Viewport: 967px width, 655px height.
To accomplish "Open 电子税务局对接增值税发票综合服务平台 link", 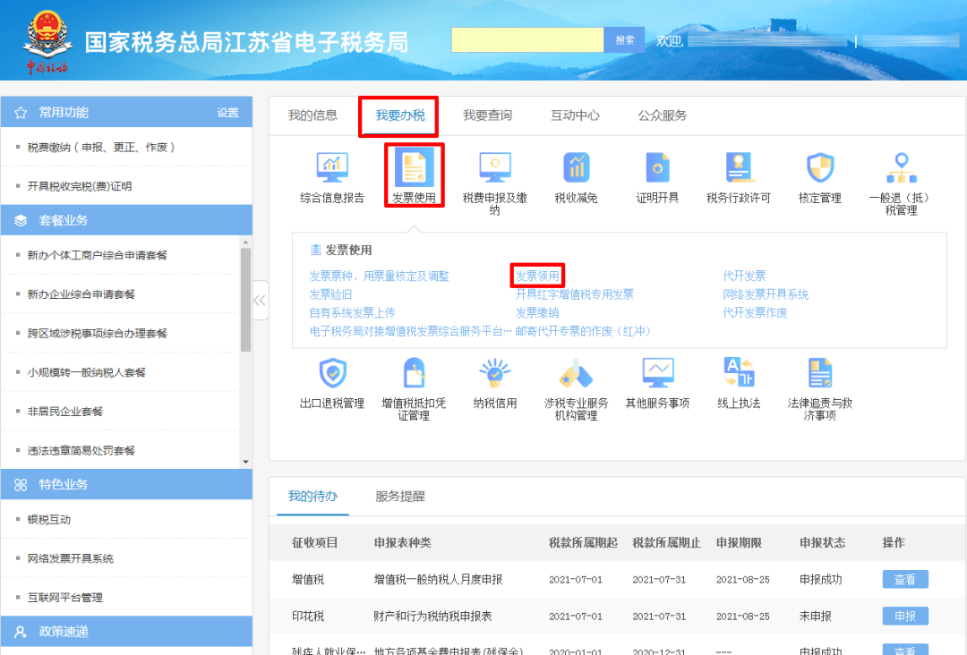I will [x=410, y=331].
